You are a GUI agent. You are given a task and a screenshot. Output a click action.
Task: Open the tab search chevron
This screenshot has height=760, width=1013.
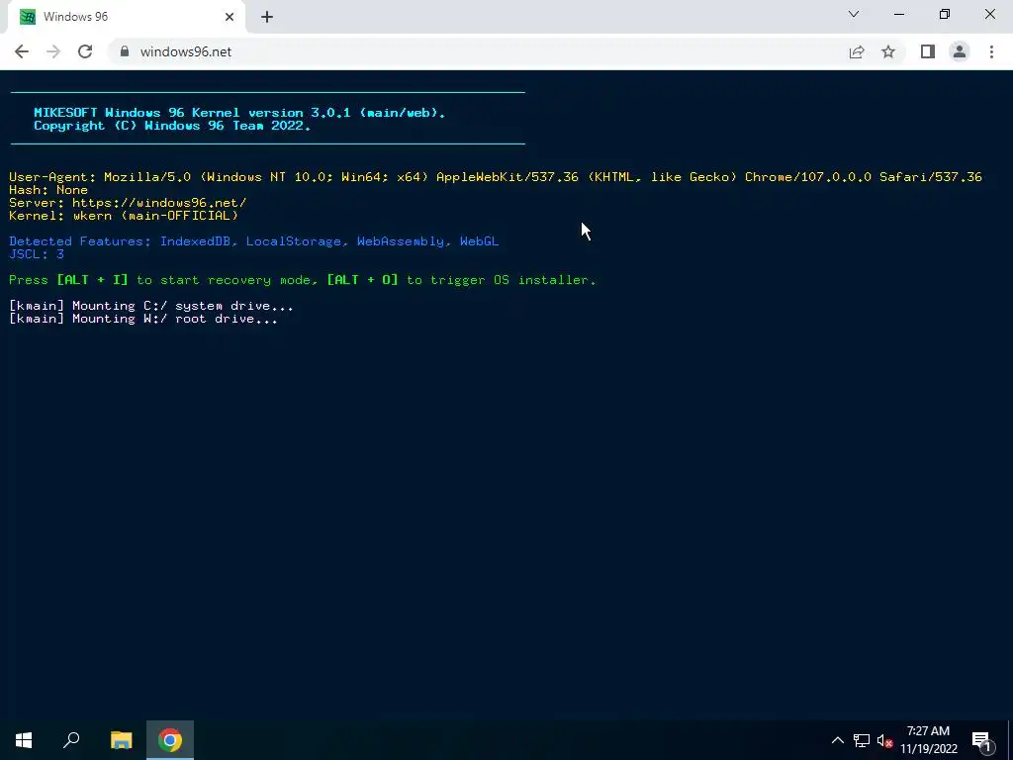pos(854,14)
